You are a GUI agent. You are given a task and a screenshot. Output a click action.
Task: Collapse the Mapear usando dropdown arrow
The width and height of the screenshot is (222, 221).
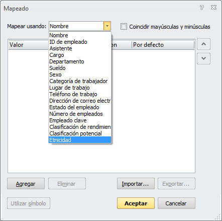[x=107, y=26]
